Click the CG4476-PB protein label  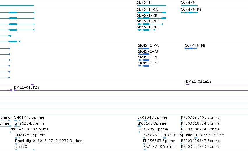pos(195,46)
